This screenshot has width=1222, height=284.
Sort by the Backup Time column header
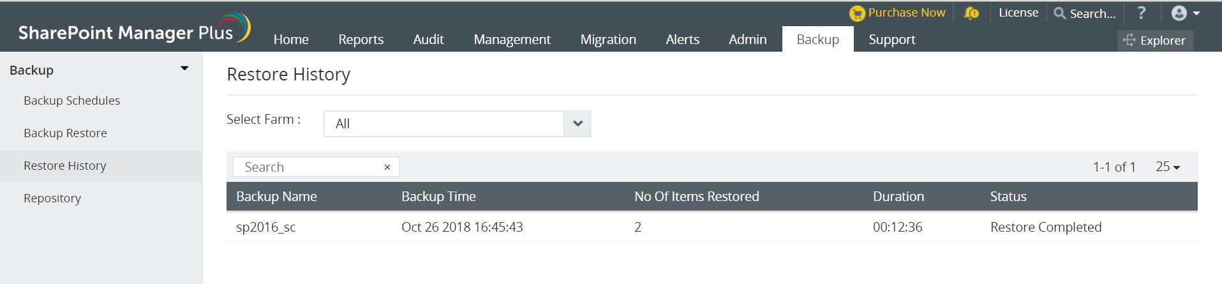[438, 197]
